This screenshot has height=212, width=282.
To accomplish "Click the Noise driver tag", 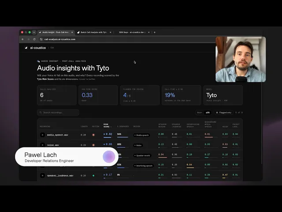I will coord(138,145).
